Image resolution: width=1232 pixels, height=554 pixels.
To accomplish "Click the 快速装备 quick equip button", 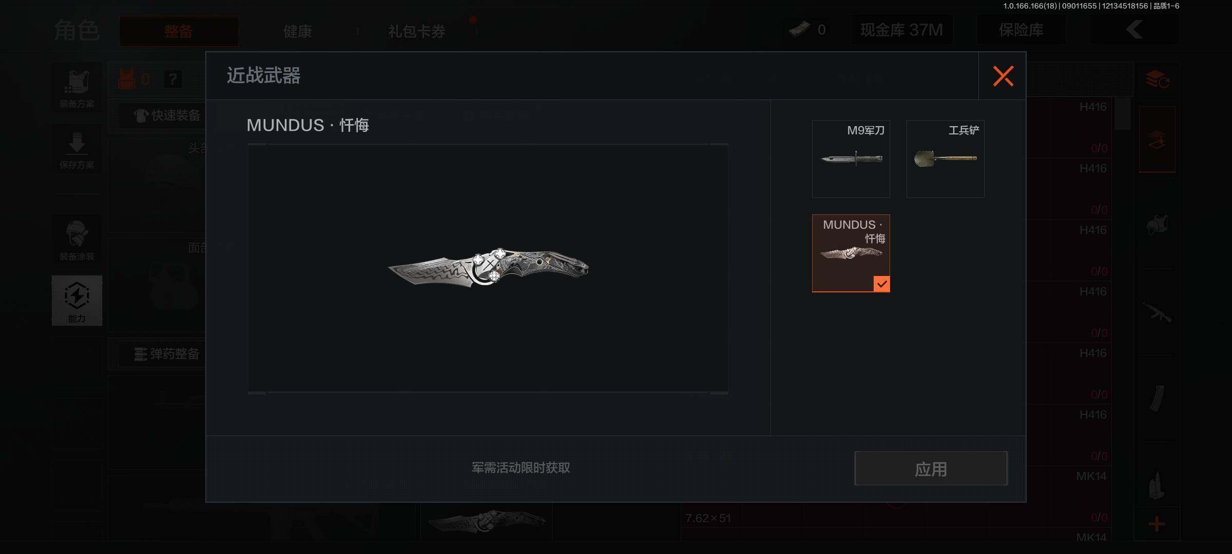I will click(x=167, y=115).
